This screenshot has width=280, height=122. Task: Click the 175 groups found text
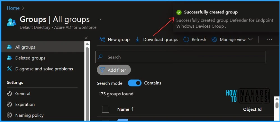116,94
